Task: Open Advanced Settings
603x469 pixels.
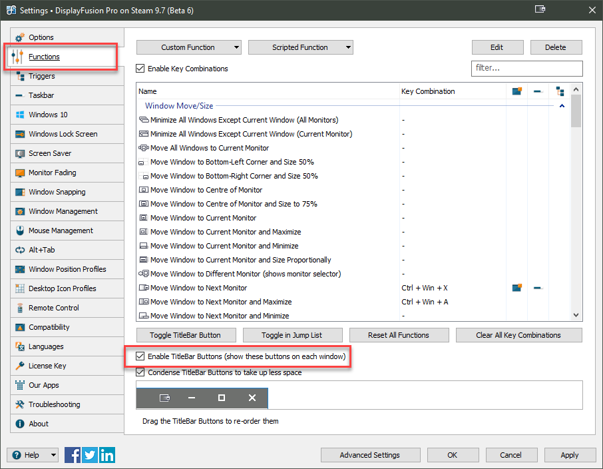Action: tap(369, 455)
